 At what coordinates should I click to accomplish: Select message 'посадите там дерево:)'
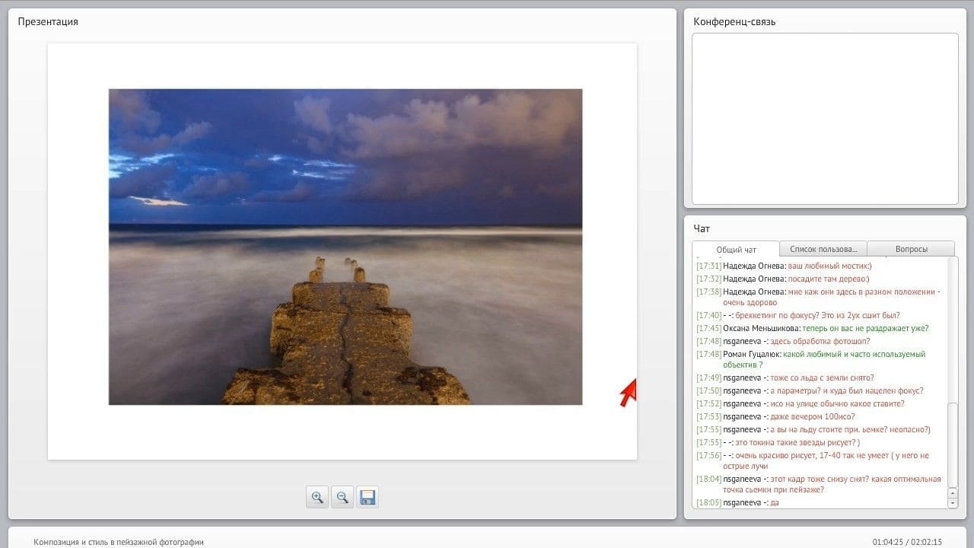pyautogui.click(x=828, y=279)
